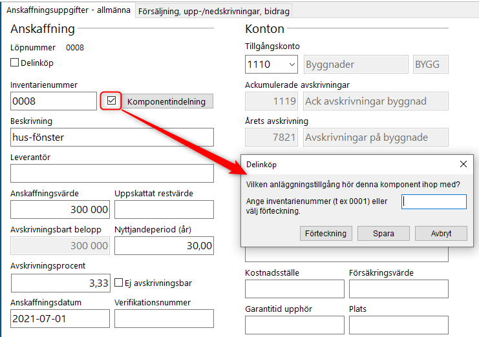Uncheck the checkbox beside Komponentindelning
The image size is (479, 337).
(x=111, y=100)
